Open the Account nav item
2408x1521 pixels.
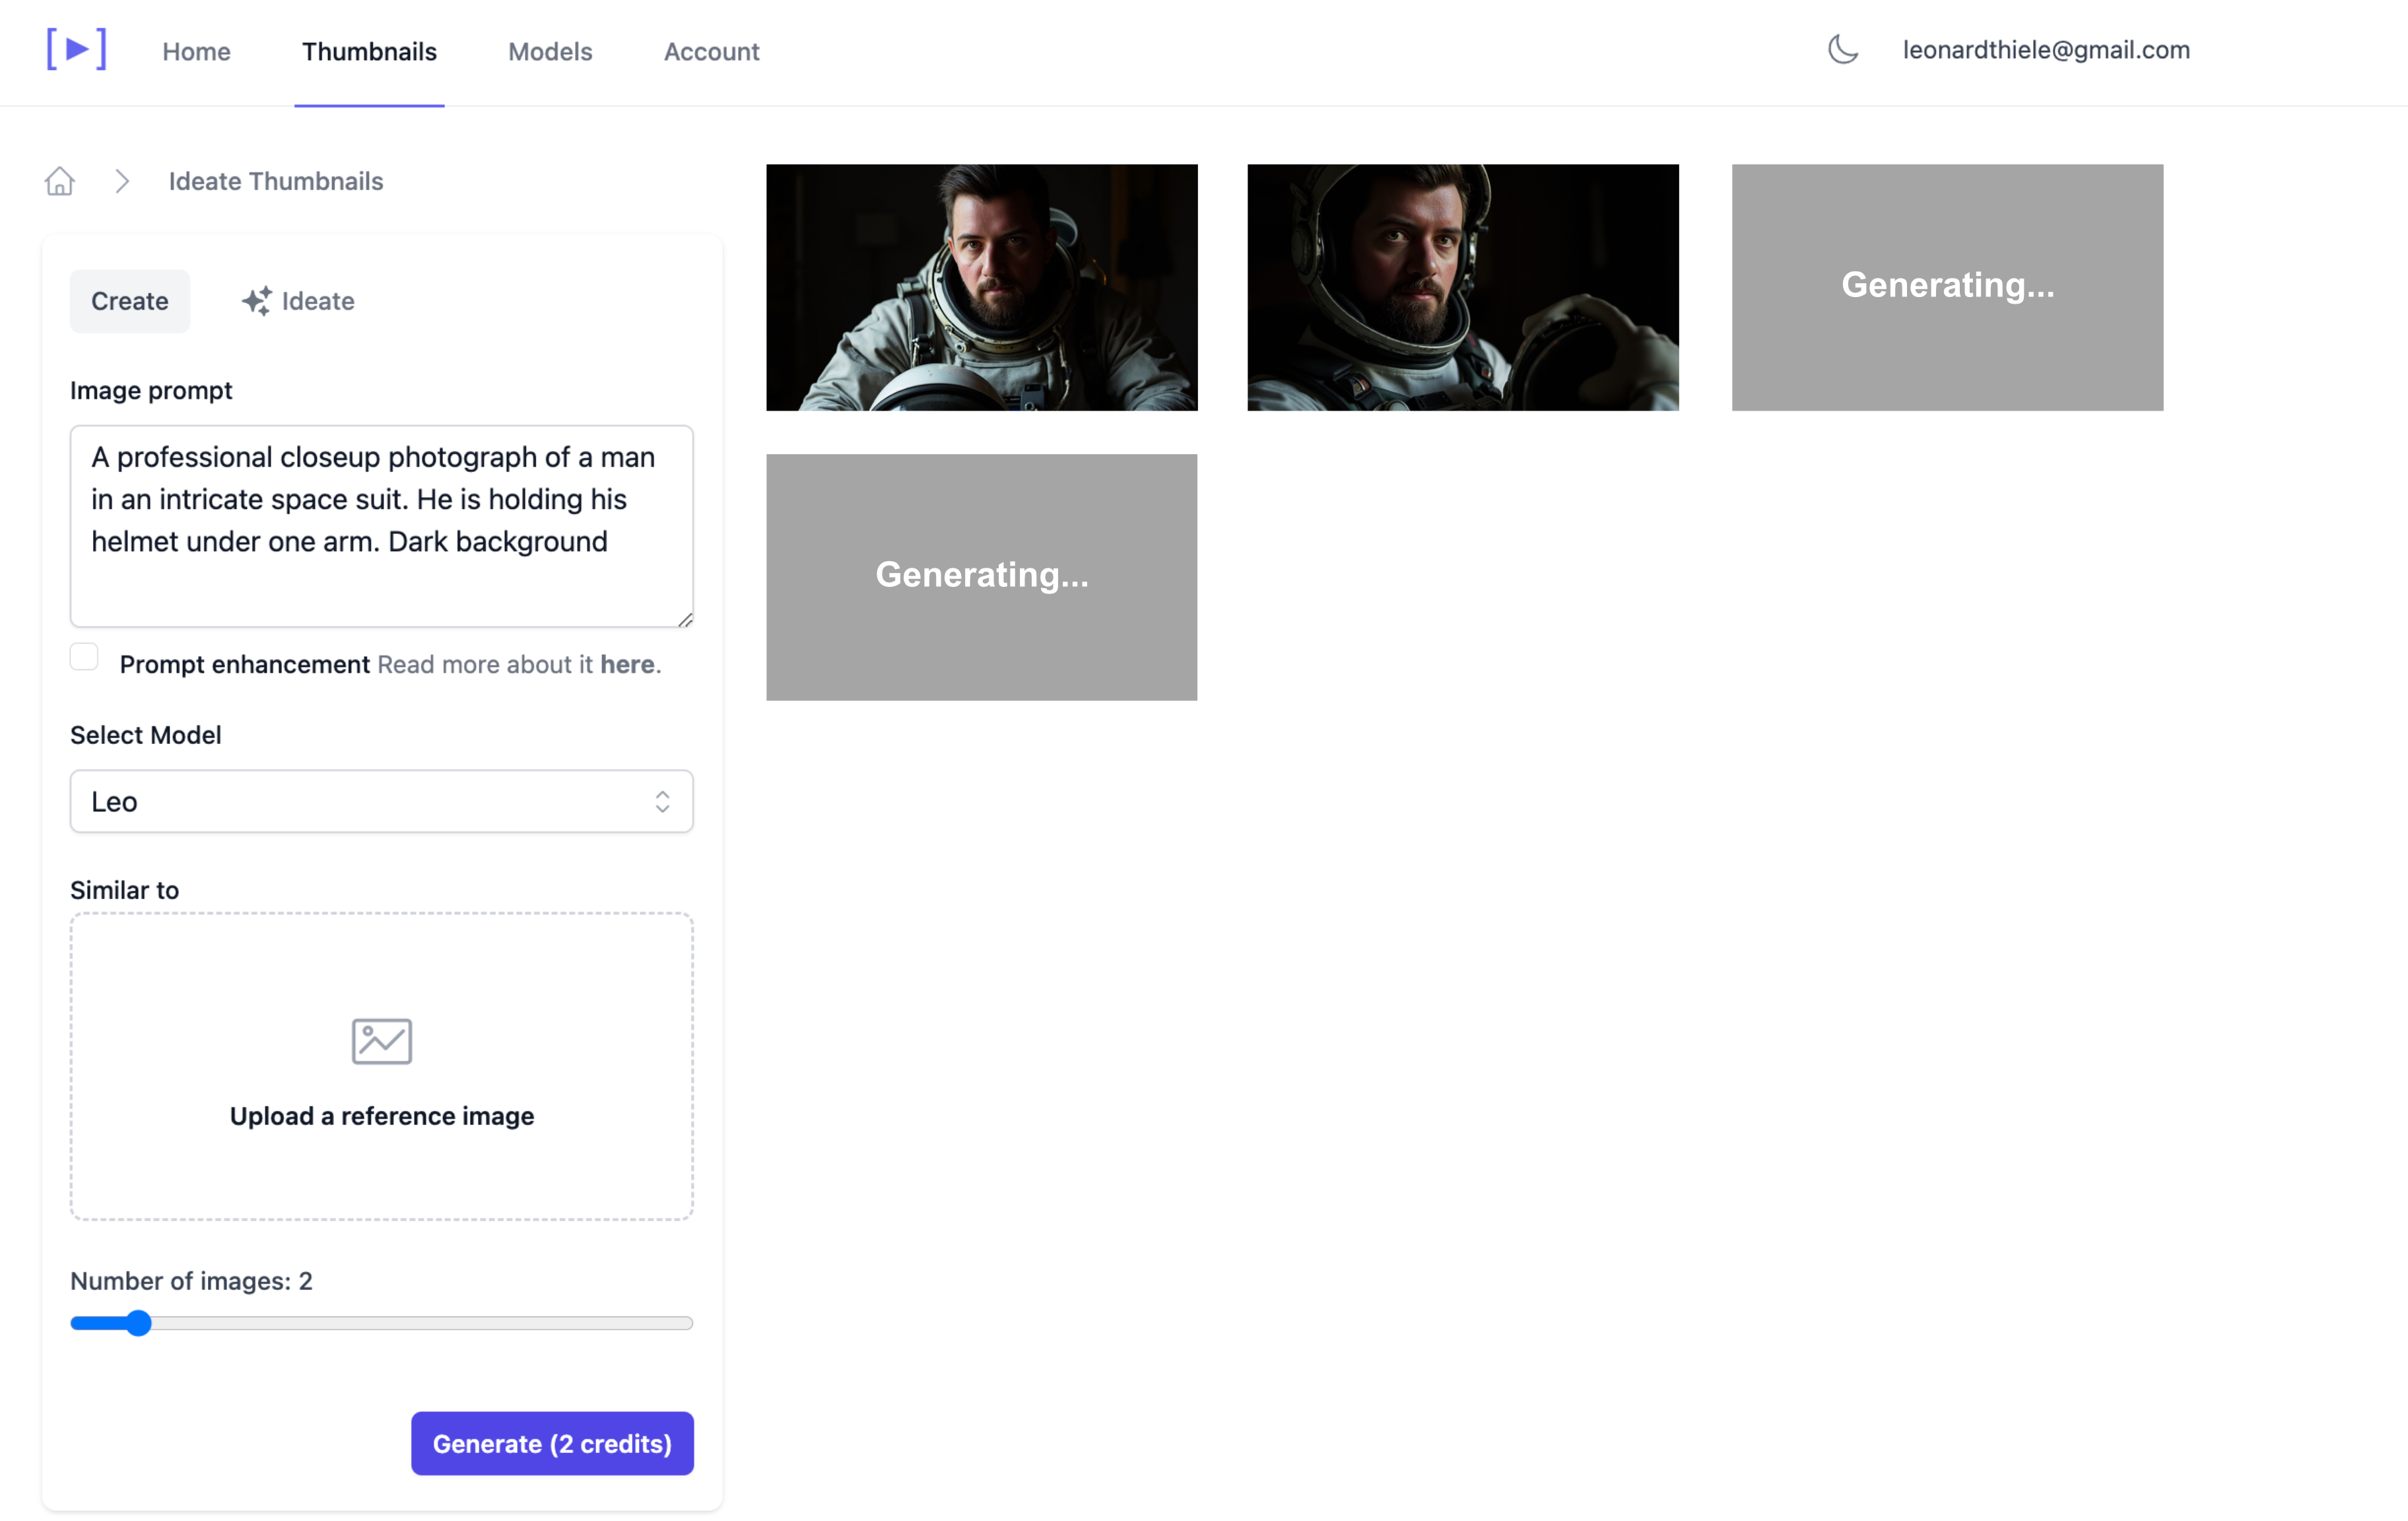(x=712, y=51)
